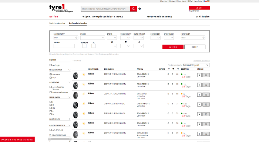Open Felgen, Kompletträder & RDKS menu

(x=102, y=17)
